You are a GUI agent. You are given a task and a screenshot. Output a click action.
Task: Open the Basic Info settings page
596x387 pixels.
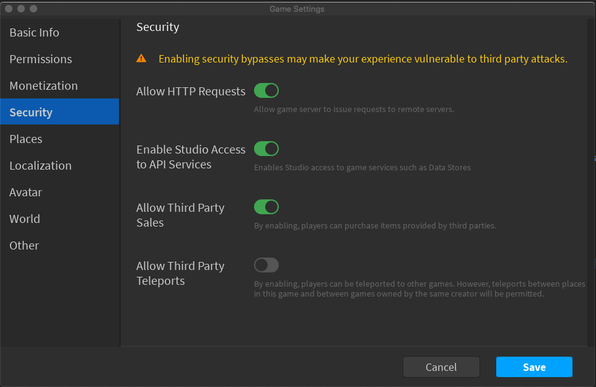point(35,33)
